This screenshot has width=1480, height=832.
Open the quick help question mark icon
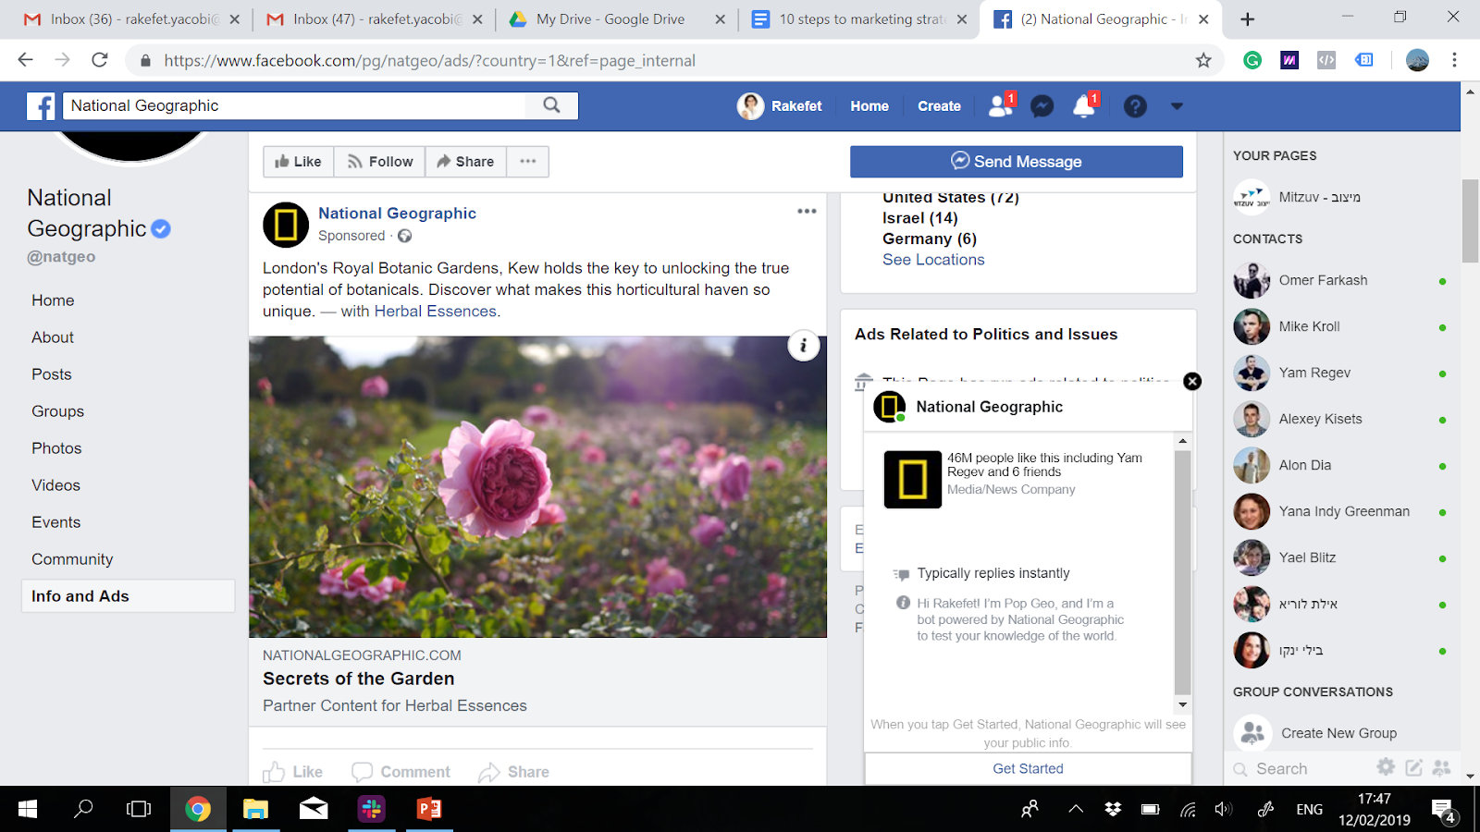1135,106
